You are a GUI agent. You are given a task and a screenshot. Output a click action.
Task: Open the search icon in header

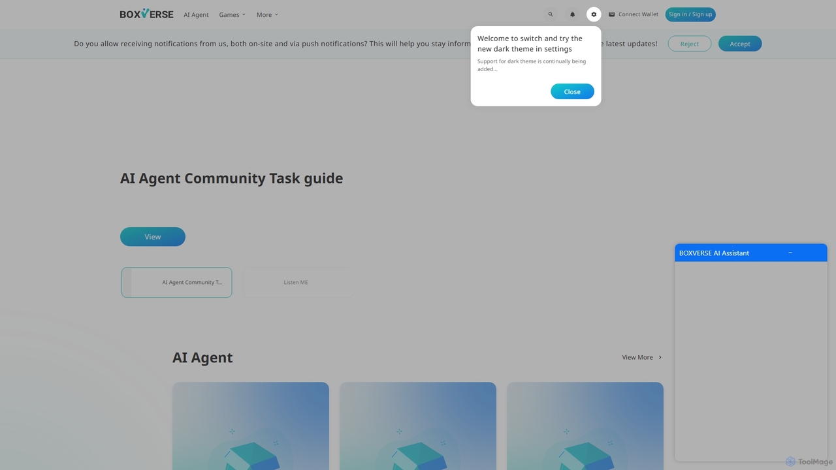pyautogui.click(x=551, y=14)
